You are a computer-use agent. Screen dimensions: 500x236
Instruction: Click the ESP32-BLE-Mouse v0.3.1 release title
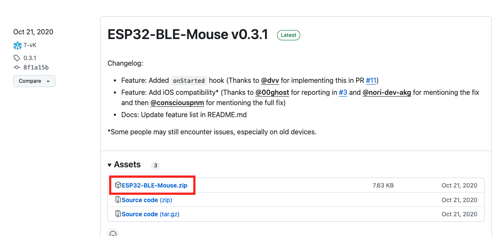coord(188,35)
